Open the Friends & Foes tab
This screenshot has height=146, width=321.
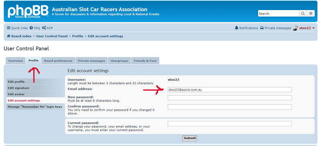point(145,61)
